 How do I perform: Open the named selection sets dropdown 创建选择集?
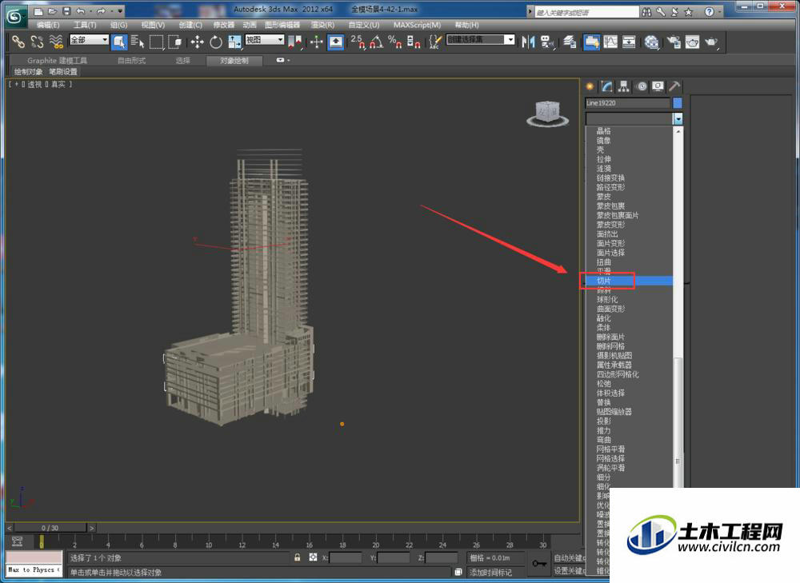click(x=481, y=39)
